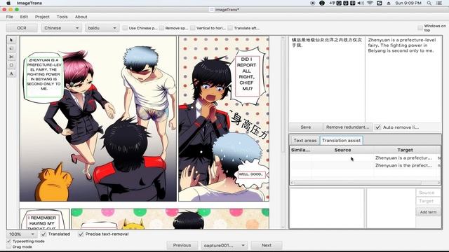This screenshot has width=449, height=252.
Task: Open the Project menu
Action: (x=42, y=17)
